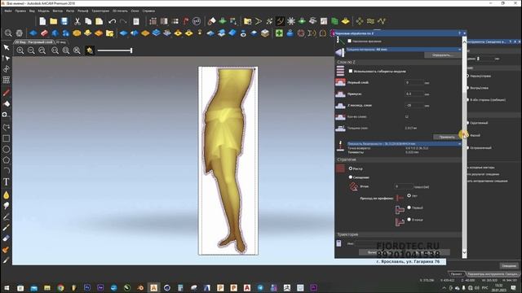
Task: Select the 'В конце' profile pass radio button
Action: pyautogui.click(x=409, y=219)
